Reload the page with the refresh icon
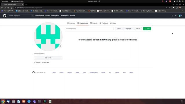Viewport: 185px width, 104px height. [x=8, y=8]
